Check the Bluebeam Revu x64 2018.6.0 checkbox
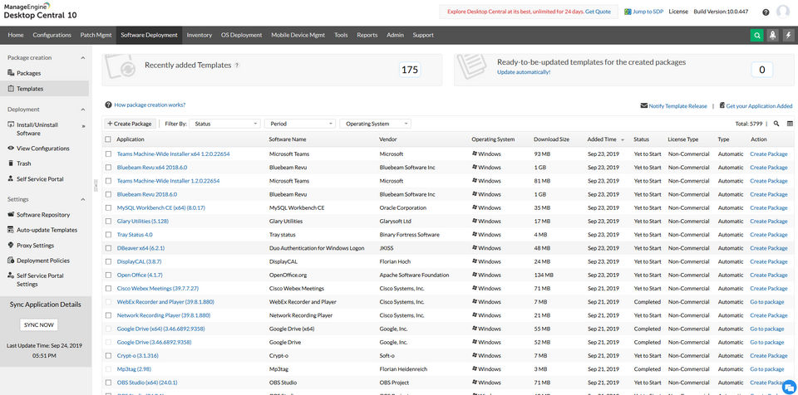Viewport: 798px width, 395px height. tap(108, 168)
